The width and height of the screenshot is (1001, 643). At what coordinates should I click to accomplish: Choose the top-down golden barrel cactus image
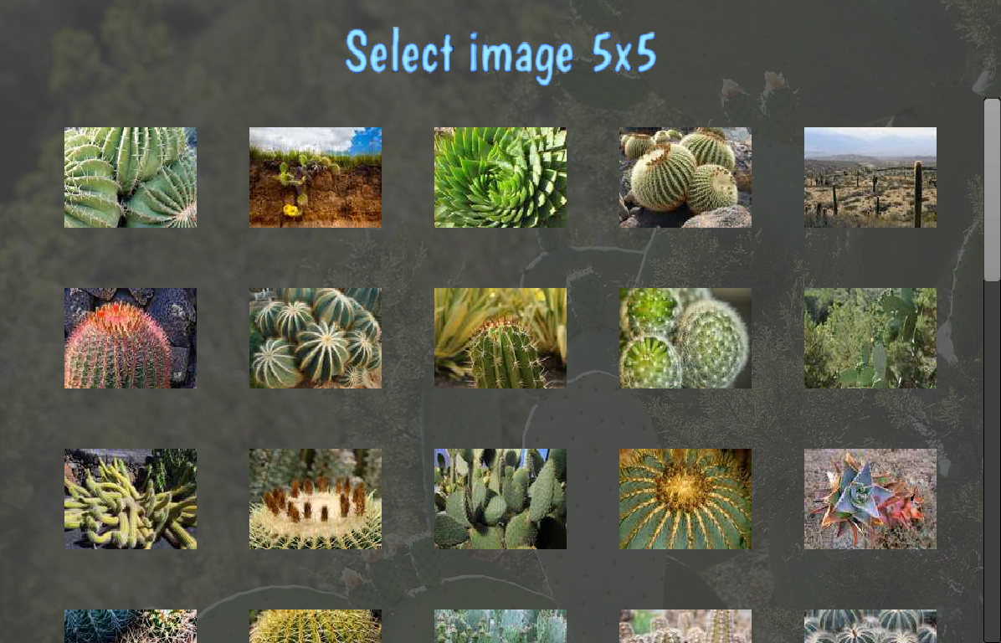pos(685,499)
